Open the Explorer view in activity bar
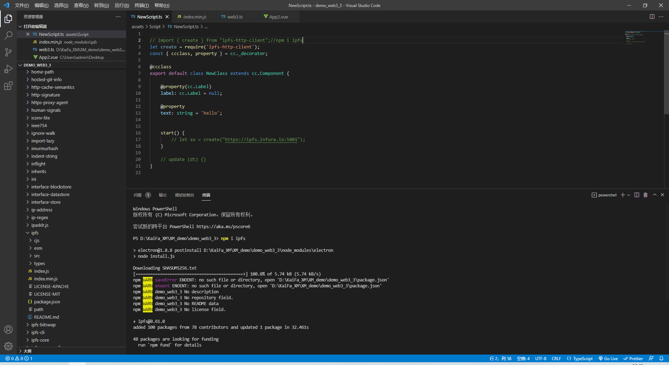The width and height of the screenshot is (669, 365). point(8,18)
